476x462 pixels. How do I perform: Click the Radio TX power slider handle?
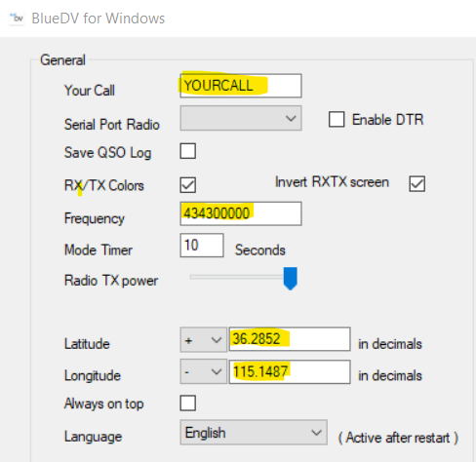tap(291, 279)
